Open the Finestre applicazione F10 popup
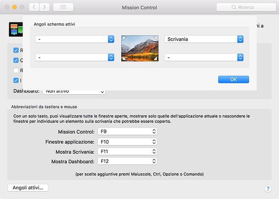 click(128, 142)
